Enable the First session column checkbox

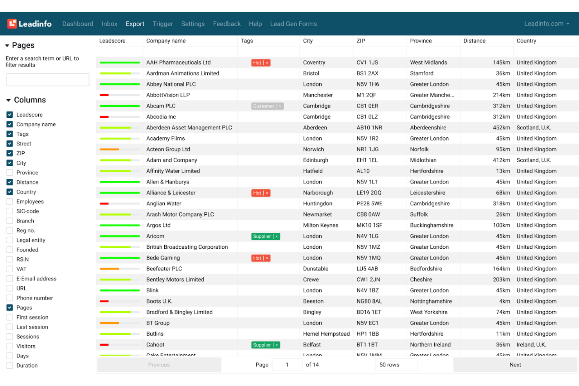point(10,317)
